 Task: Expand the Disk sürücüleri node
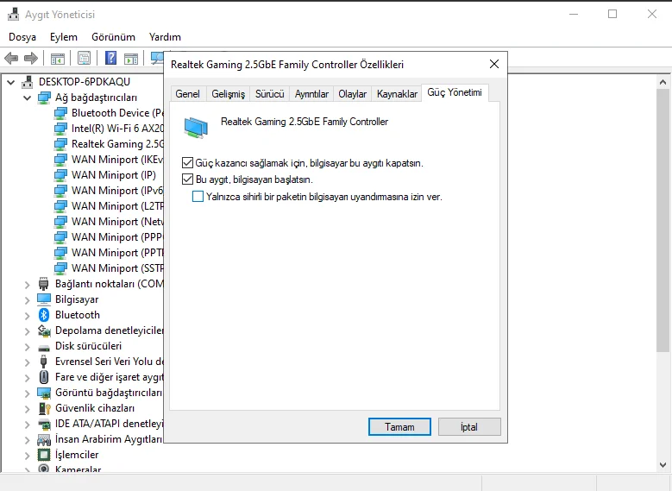pos(28,347)
